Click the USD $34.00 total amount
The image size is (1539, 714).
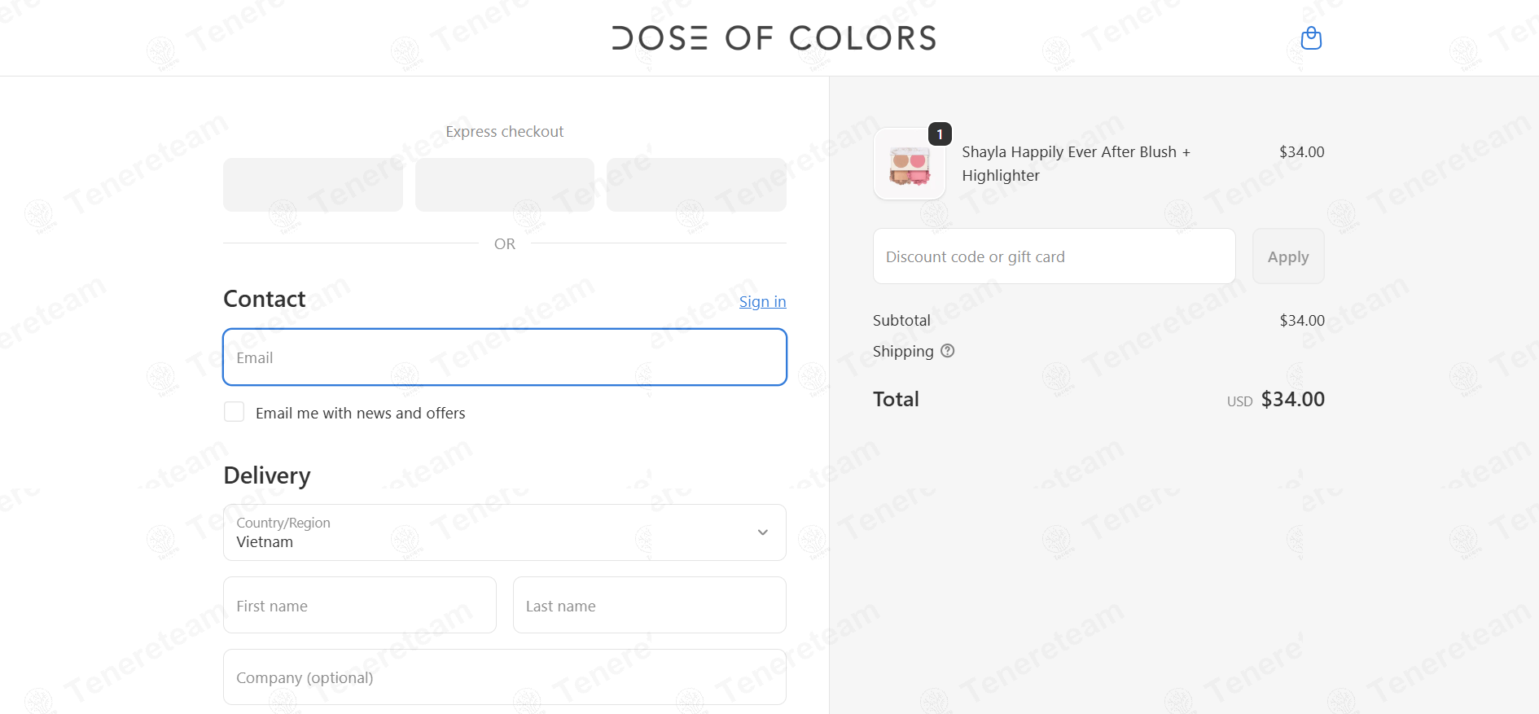[1275, 400]
